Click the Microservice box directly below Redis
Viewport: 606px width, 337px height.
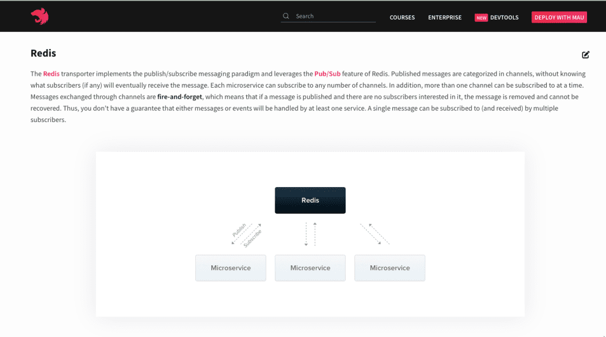[x=310, y=268]
